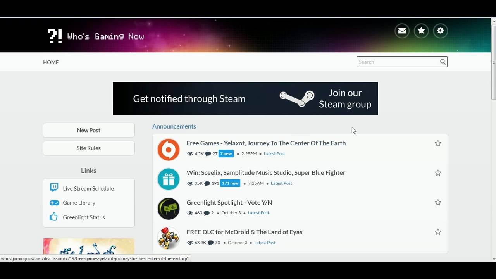
Task: Open Free Games - Yelaxot discussion title
Action: click(x=266, y=143)
